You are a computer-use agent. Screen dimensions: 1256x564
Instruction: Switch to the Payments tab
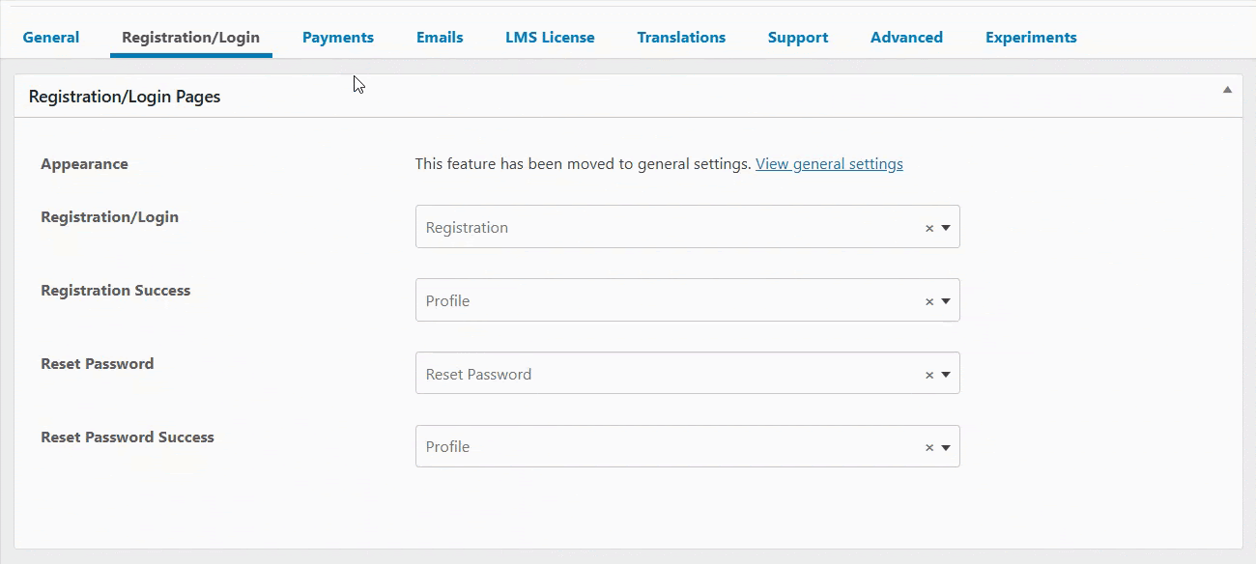(337, 37)
